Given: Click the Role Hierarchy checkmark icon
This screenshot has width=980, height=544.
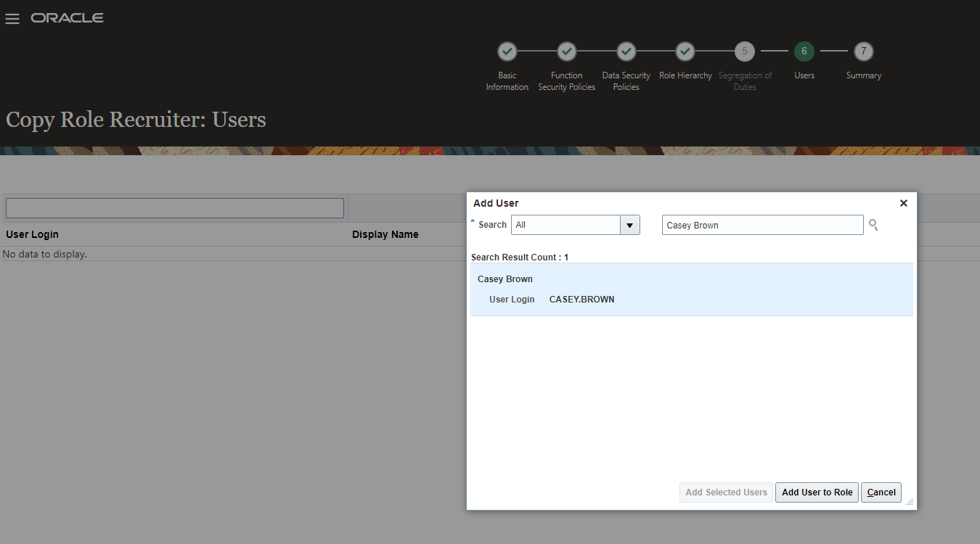Looking at the screenshot, I should point(685,51).
